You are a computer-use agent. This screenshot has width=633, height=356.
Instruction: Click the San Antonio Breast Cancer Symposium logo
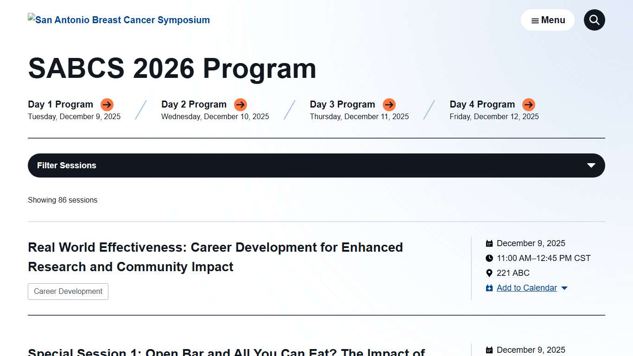click(x=119, y=20)
